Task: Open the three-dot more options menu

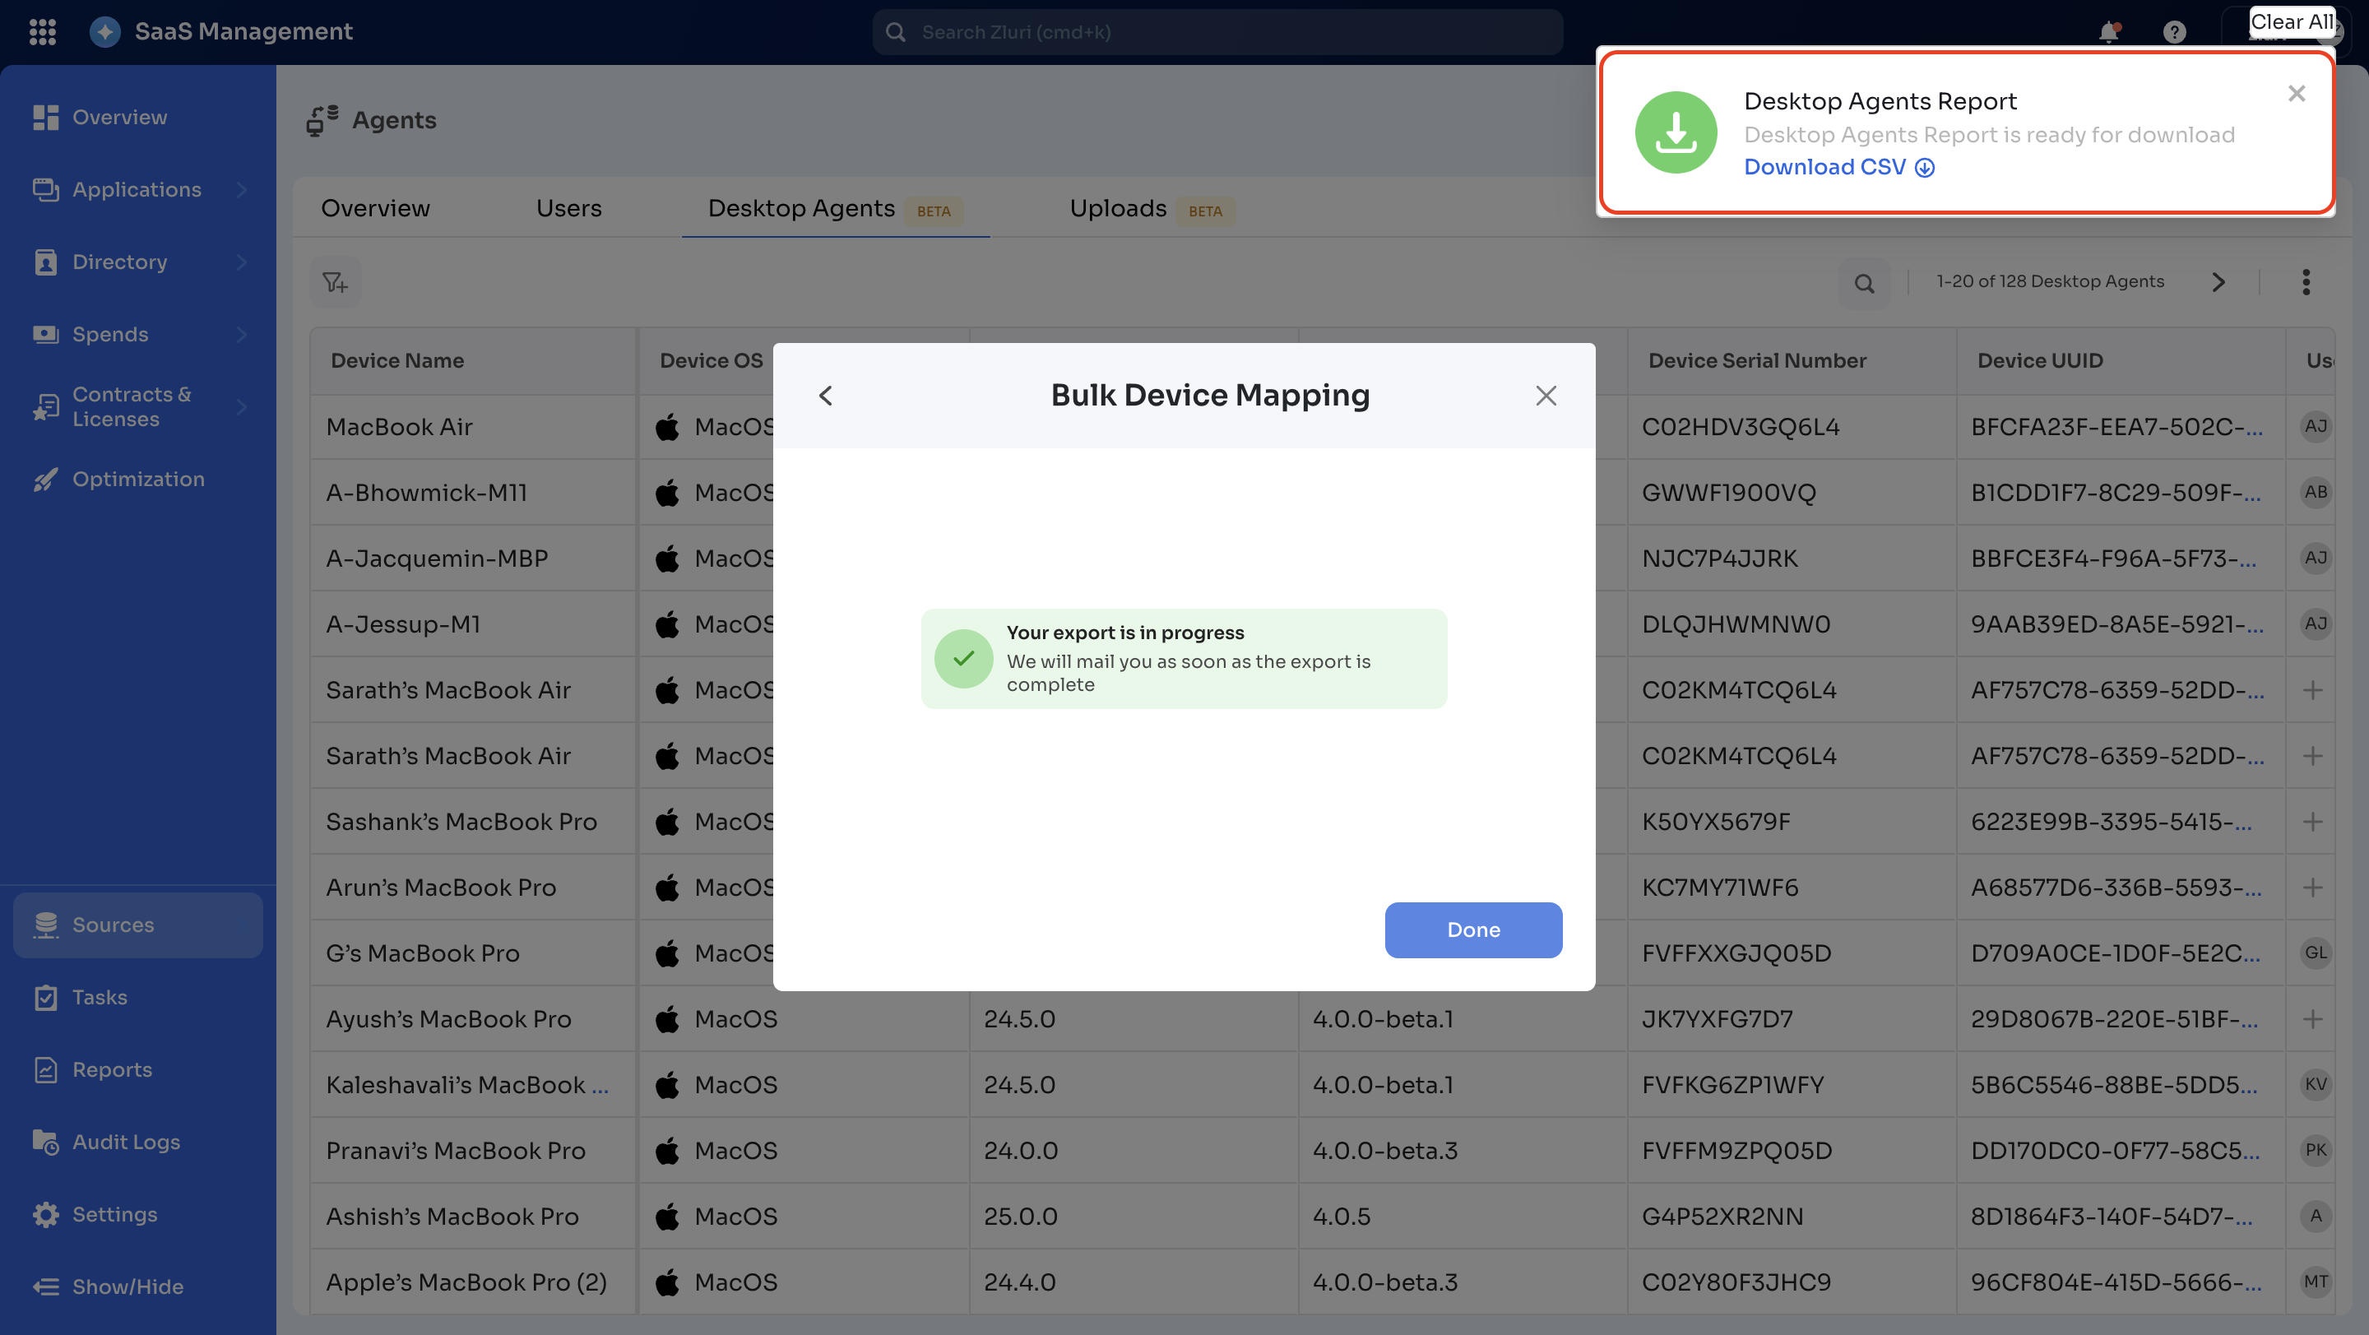Action: pos(2306,282)
